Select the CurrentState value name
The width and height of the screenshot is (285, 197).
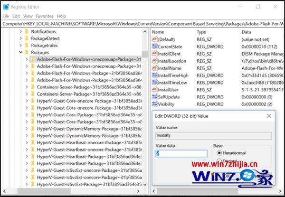170,47
